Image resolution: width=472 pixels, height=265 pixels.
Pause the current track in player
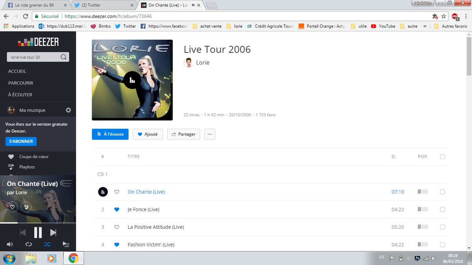[x=38, y=232]
